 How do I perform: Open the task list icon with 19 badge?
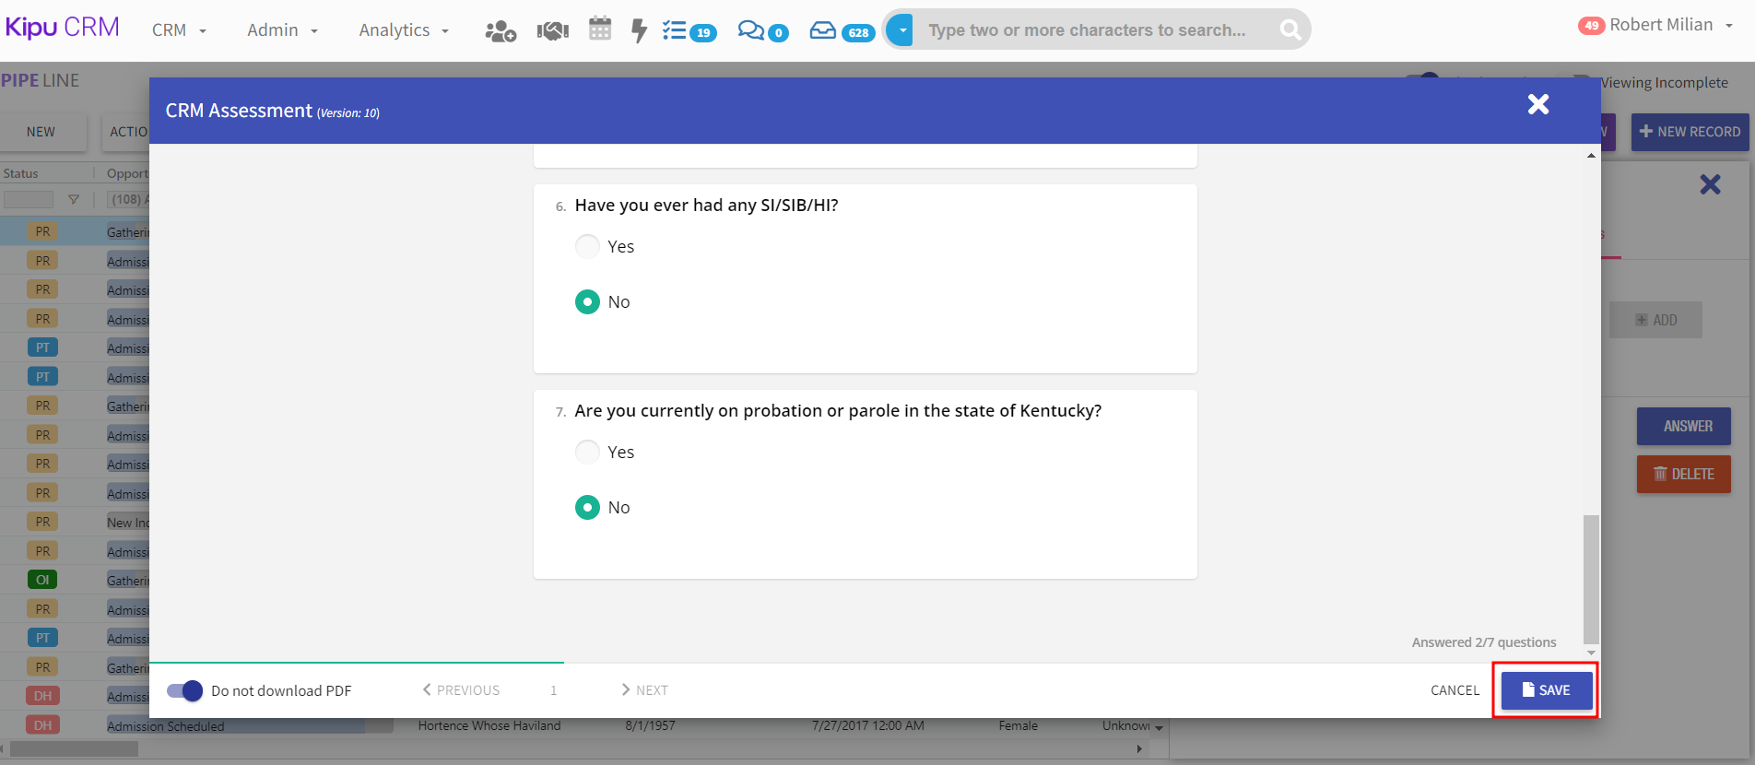(688, 31)
